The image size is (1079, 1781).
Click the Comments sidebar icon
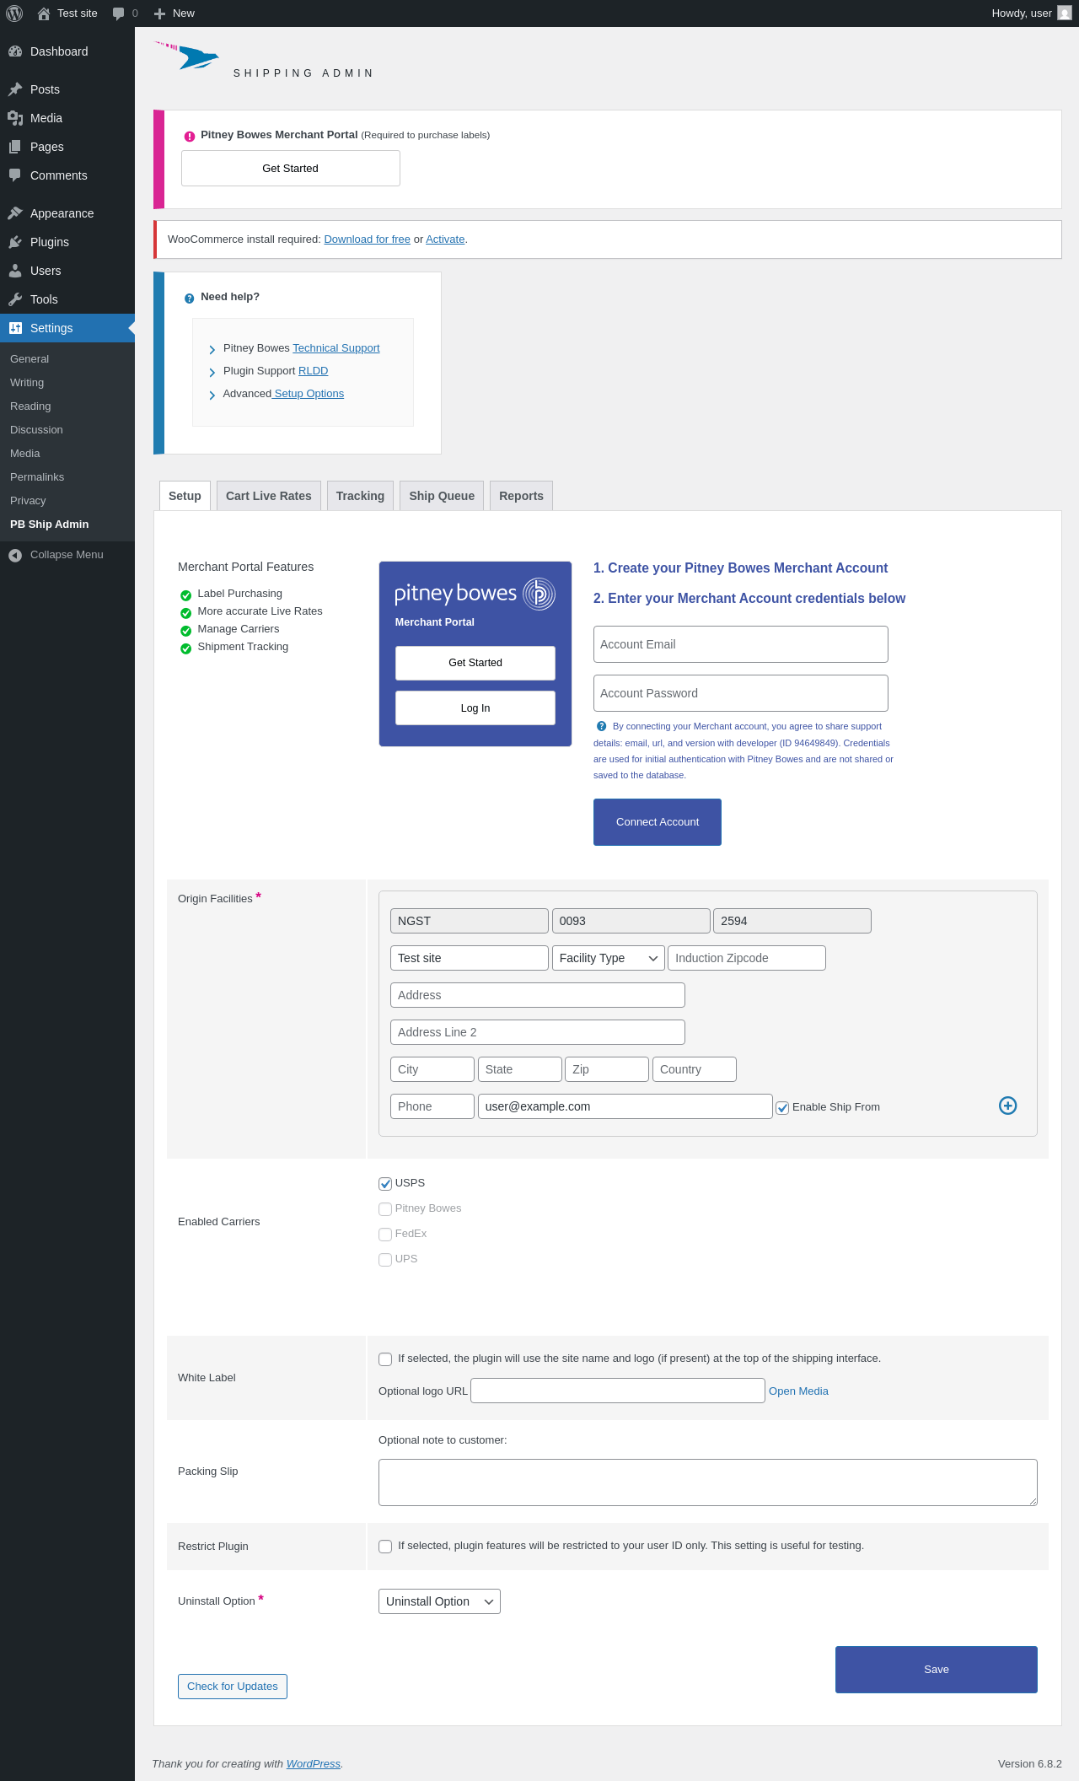15,175
